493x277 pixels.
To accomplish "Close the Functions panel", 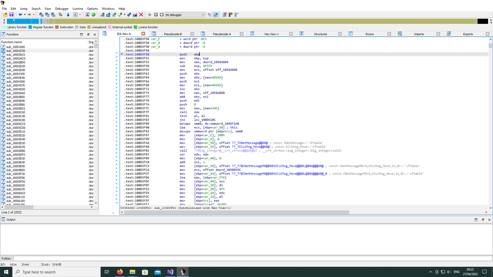I will (95, 34).
